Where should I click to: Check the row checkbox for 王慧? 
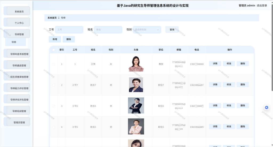coord(54,64)
